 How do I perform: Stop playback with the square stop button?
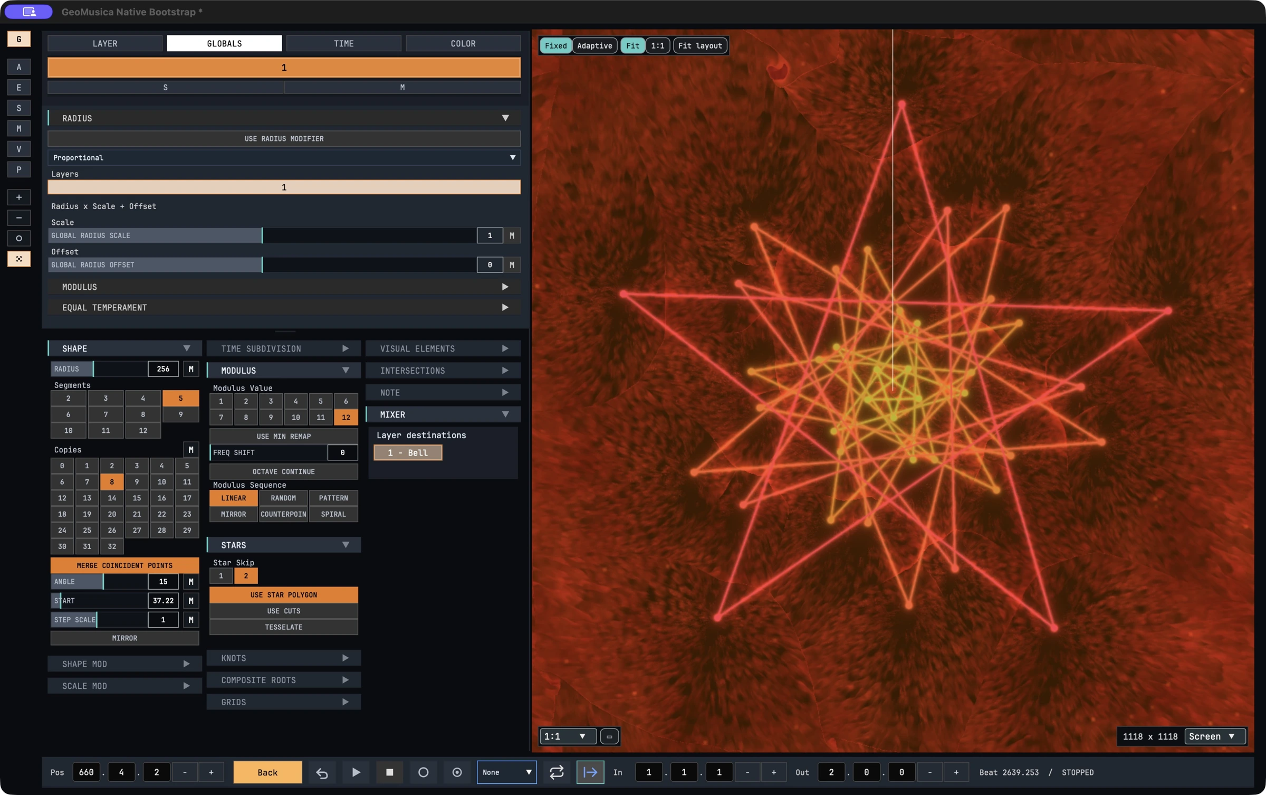(390, 772)
